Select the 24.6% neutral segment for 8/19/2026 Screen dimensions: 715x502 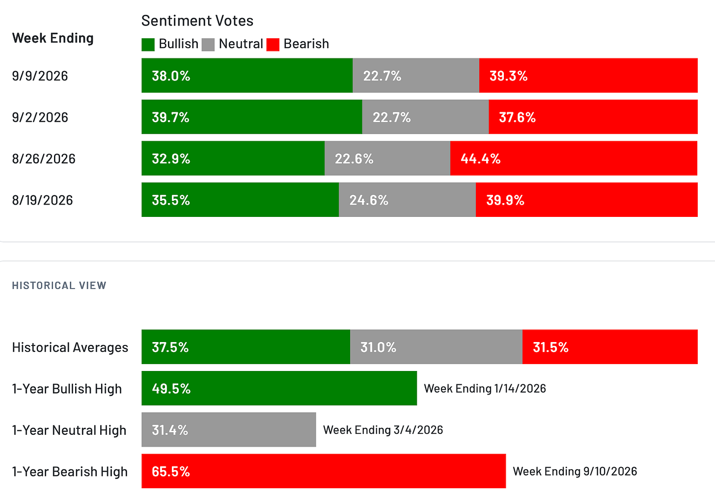coord(407,200)
